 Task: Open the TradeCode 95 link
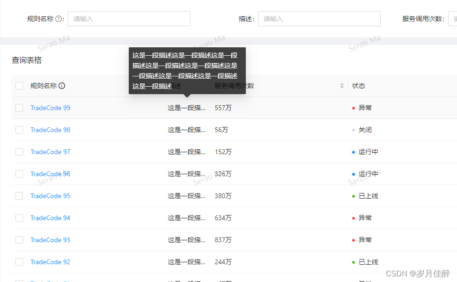point(51,196)
